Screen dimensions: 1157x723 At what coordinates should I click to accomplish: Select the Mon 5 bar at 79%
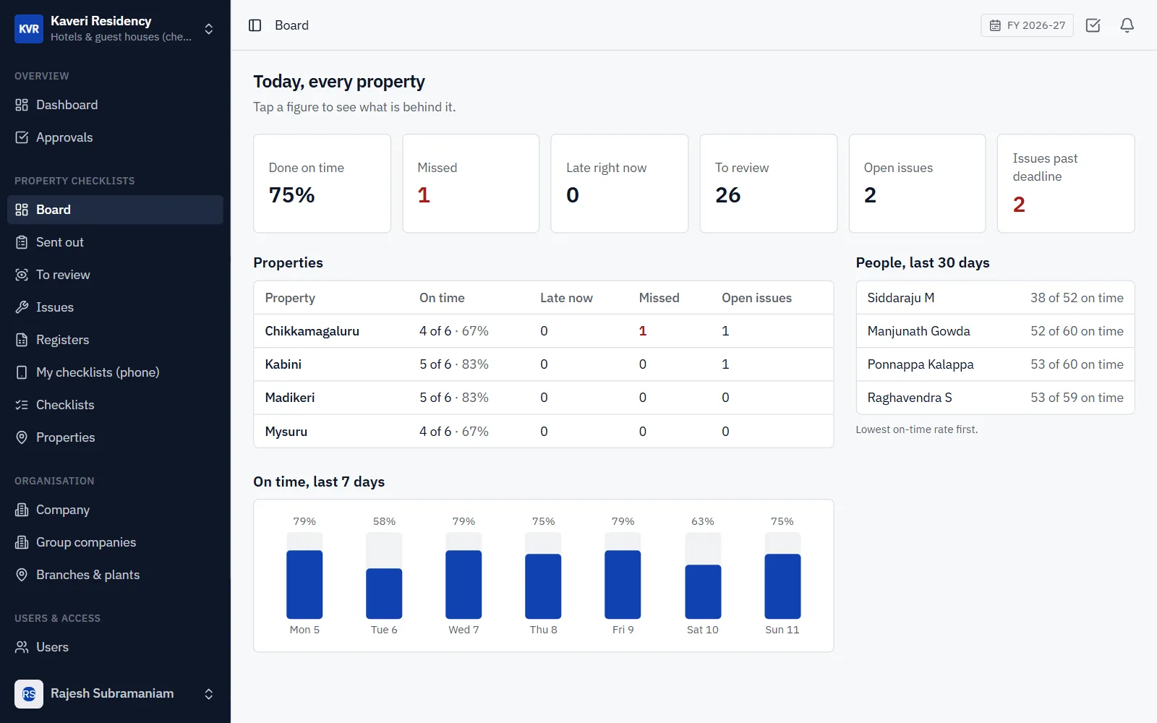(x=304, y=584)
